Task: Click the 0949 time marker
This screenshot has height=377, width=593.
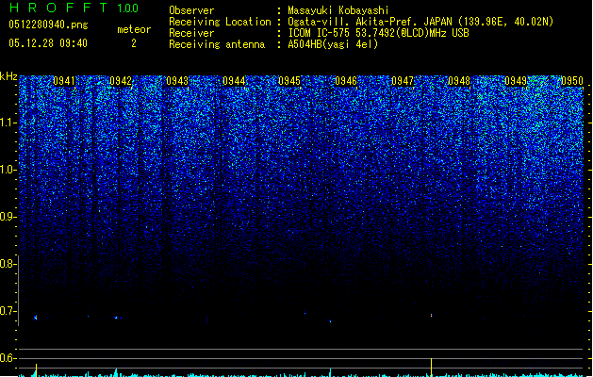Action: pyautogui.click(x=516, y=81)
